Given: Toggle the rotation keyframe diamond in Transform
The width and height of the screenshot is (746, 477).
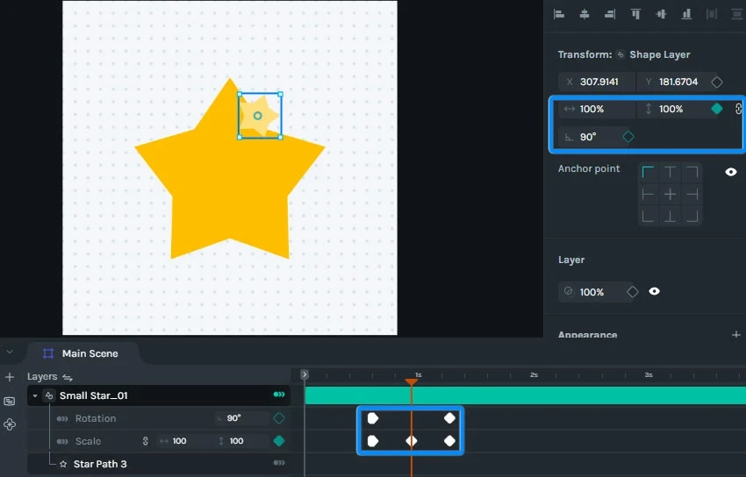Looking at the screenshot, I should [628, 137].
